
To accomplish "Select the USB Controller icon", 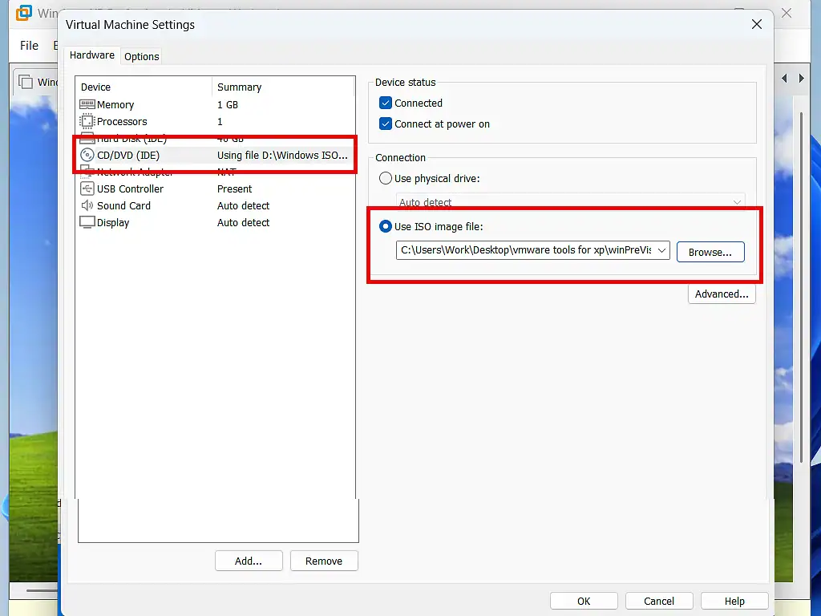I will click(87, 188).
